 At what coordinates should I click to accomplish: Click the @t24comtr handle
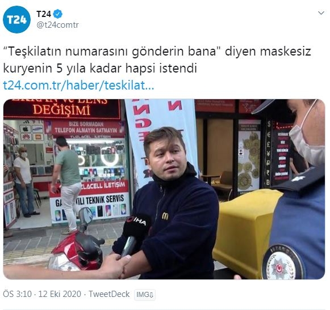[57, 25]
